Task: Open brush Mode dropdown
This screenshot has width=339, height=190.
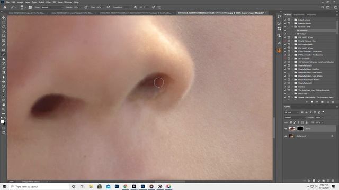Action: click(52, 7)
